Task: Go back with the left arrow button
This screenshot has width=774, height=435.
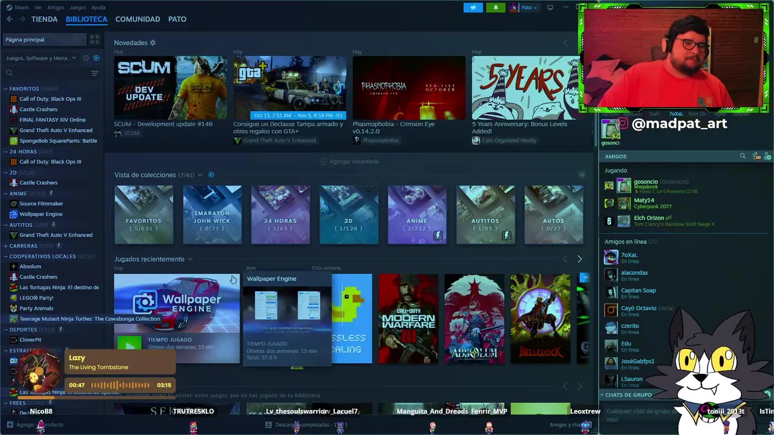Action: click(x=9, y=19)
